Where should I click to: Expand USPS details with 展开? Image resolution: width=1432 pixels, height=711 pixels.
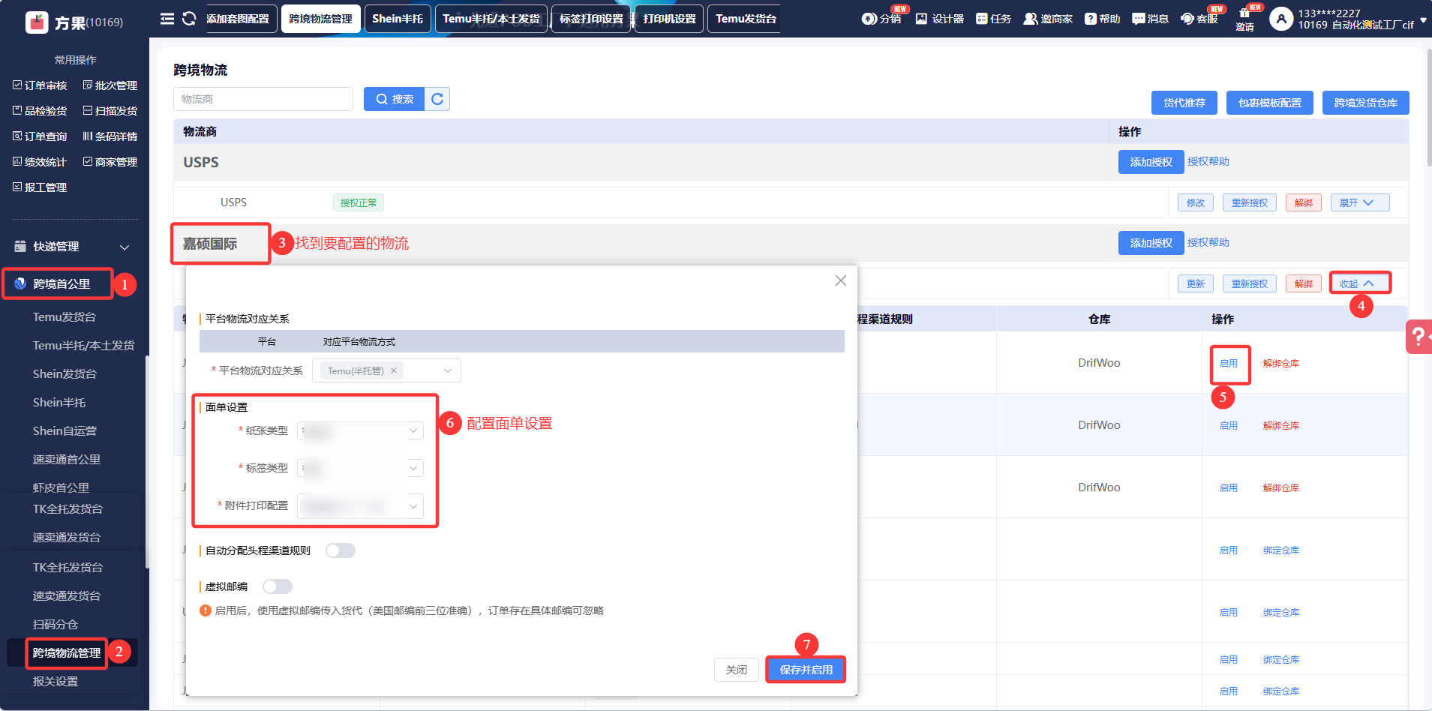[1360, 202]
